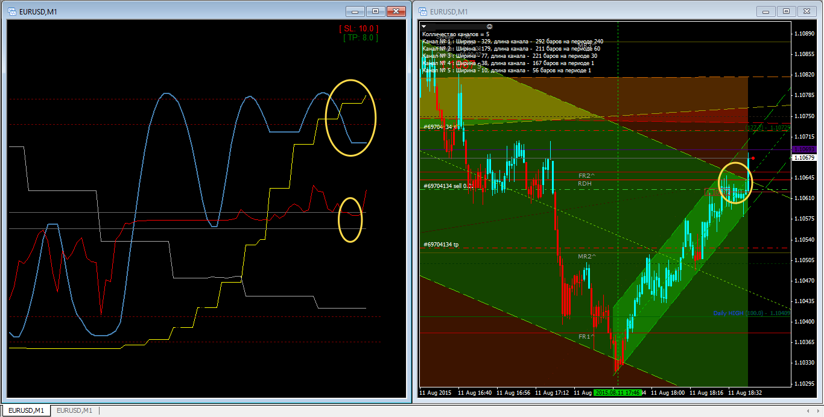Click the '11 Aug 17:12' time axis label
Screen dimensions: 824x417
point(552,392)
